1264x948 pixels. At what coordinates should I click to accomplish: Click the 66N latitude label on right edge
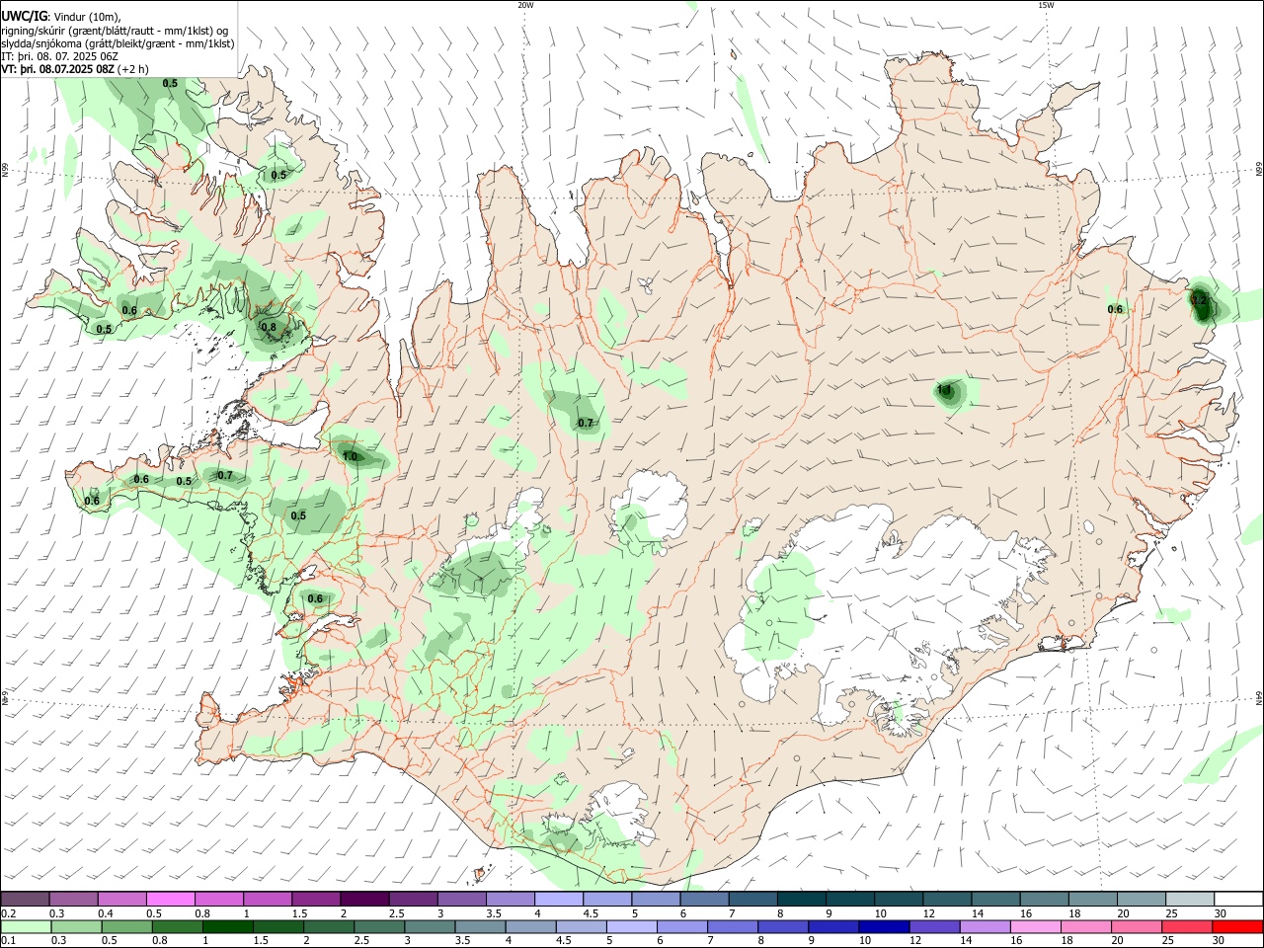tap(1259, 170)
